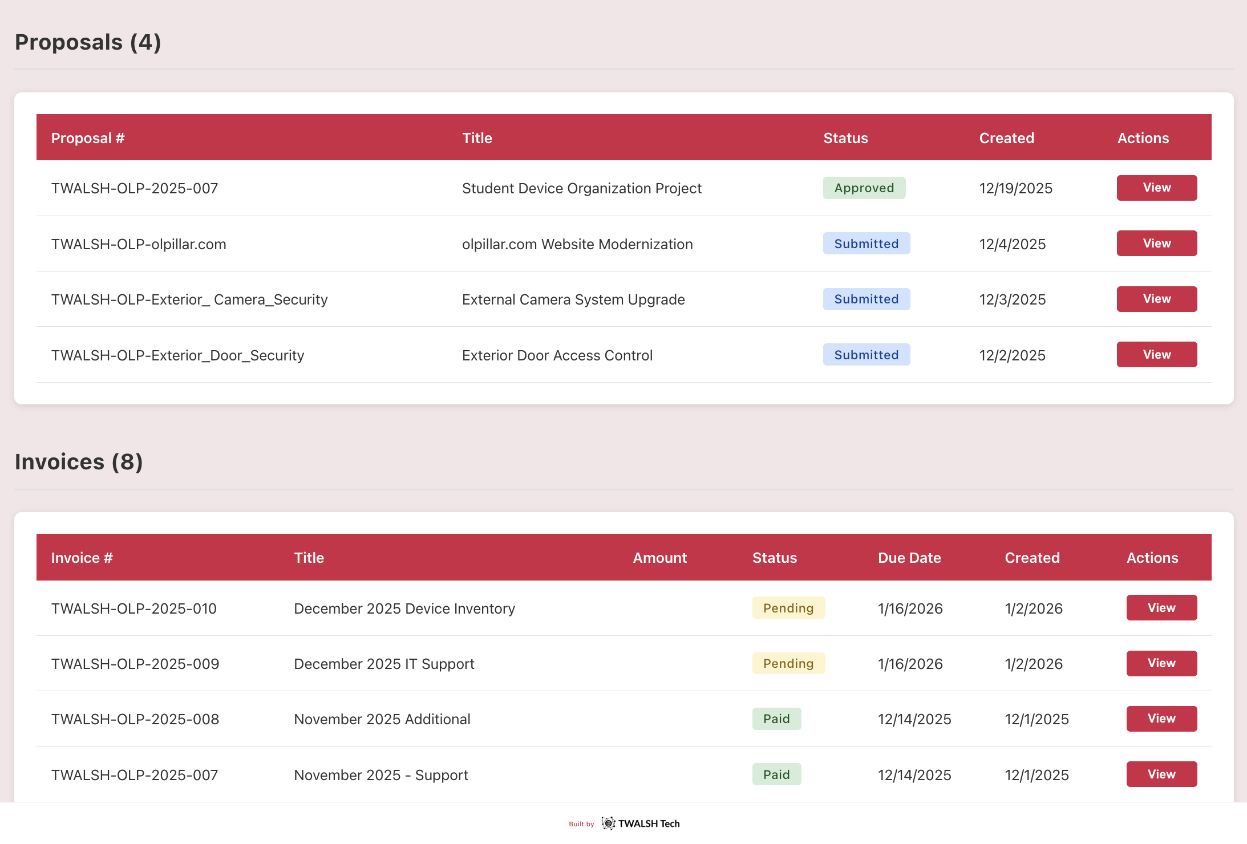Click the Due Date column header
1247x844 pixels.
coord(909,557)
